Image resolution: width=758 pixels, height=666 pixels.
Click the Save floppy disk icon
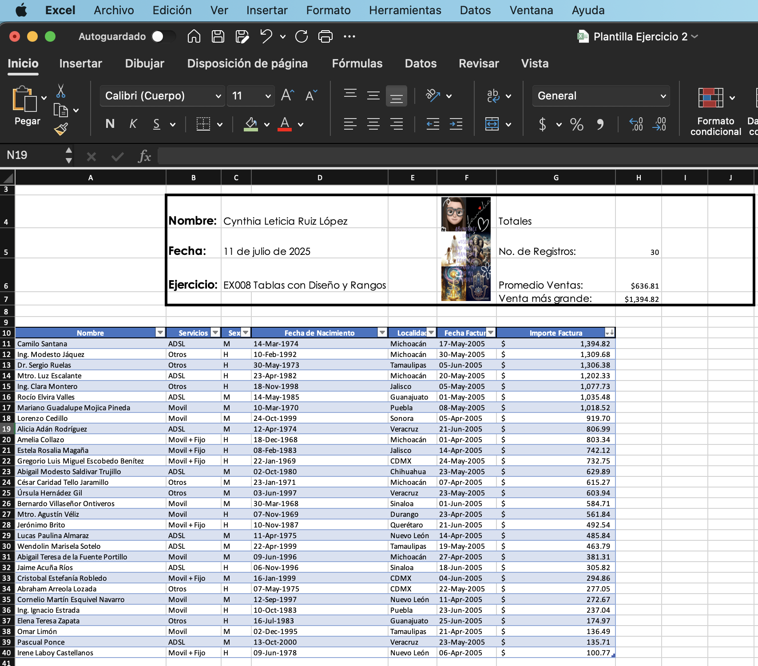(x=218, y=36)
